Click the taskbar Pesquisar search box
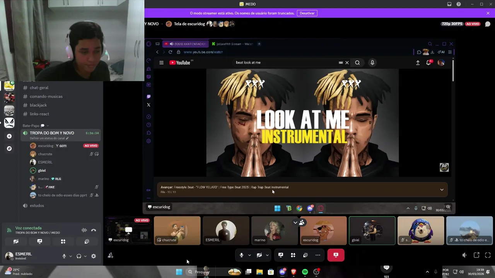 (x=214, y=272)
